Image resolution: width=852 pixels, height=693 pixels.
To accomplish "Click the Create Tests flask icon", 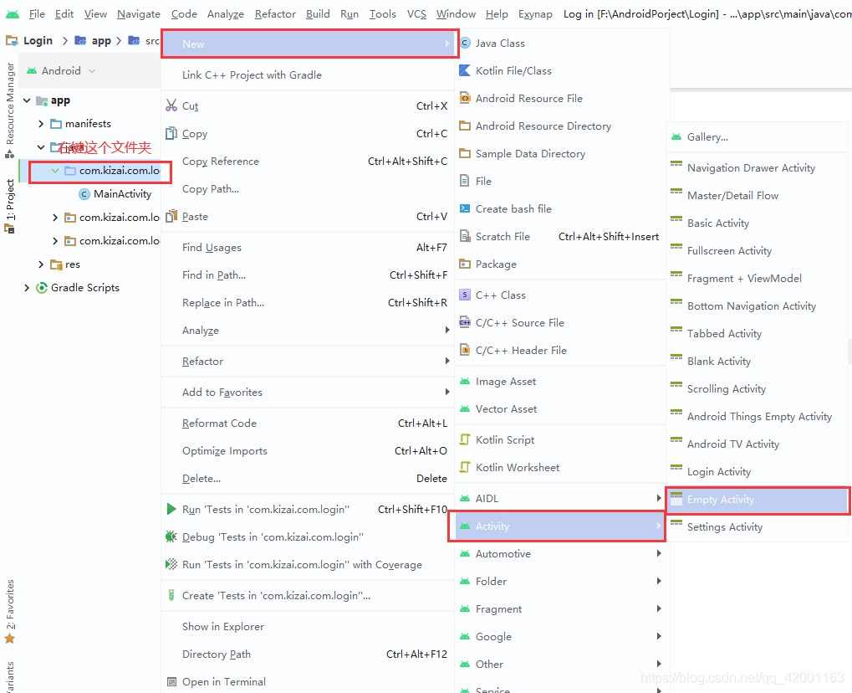I will [x=171, y=595].
